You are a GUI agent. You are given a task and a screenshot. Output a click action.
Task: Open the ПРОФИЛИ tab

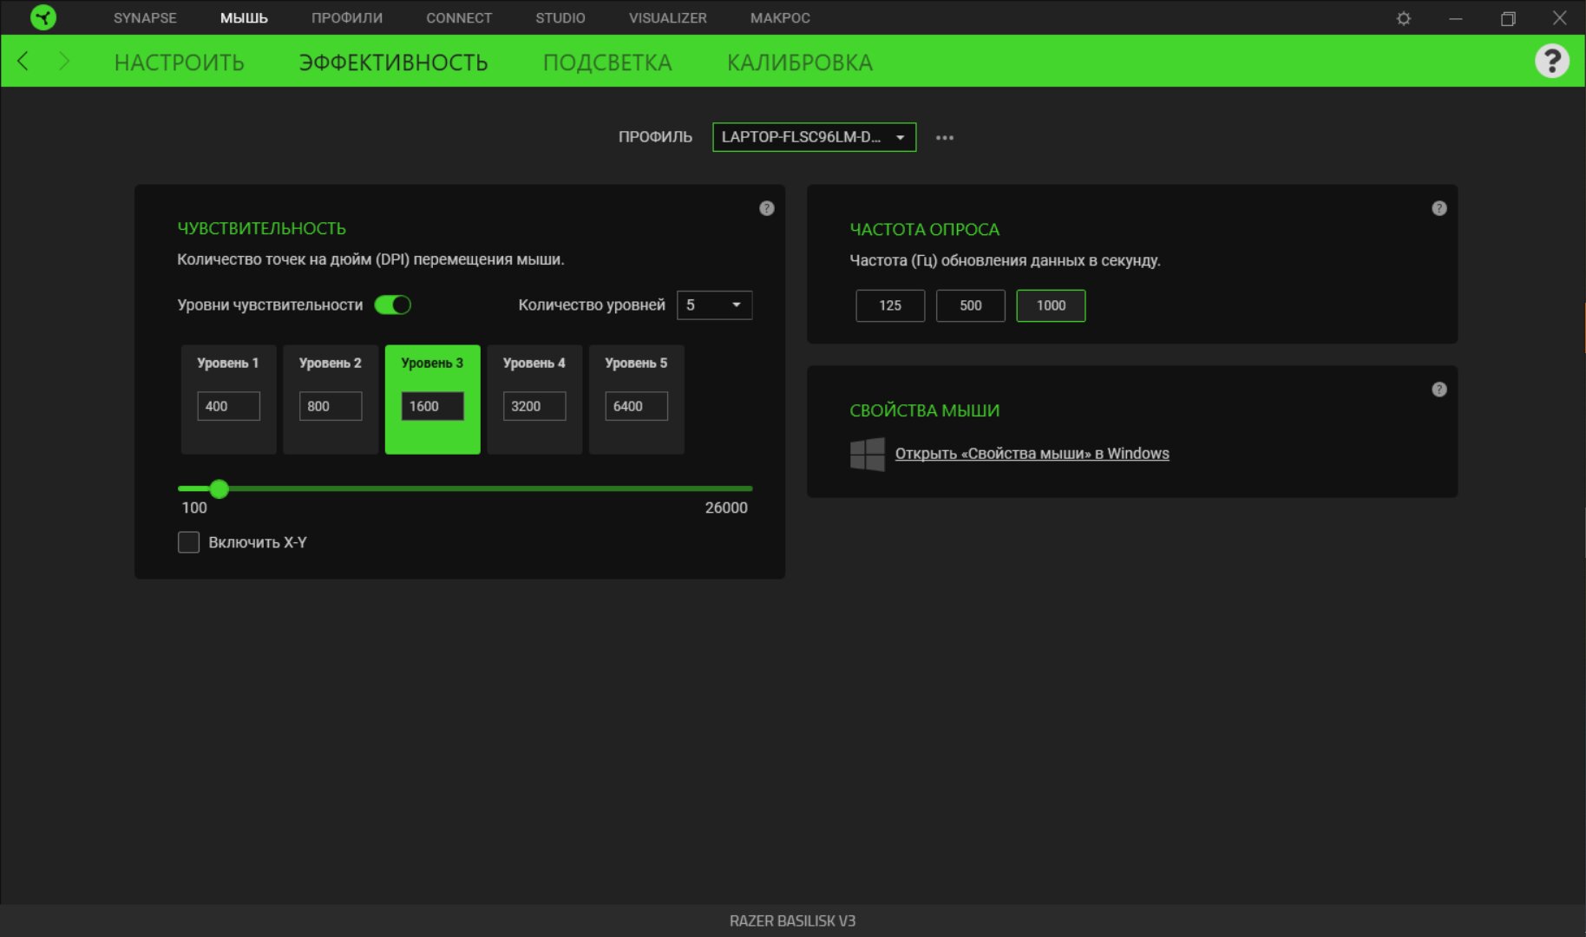pos(347,17)
